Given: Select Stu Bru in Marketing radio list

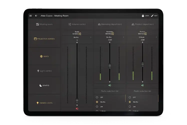Looking at the screenshot, I should [97, 102].
